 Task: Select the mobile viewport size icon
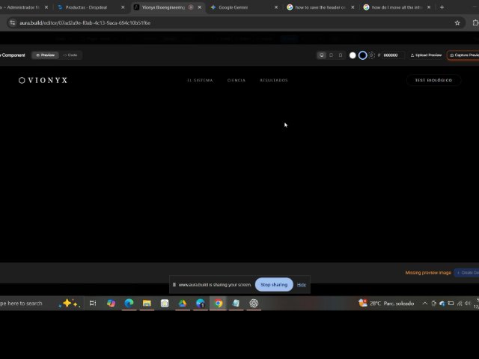[x=341, y=55]
